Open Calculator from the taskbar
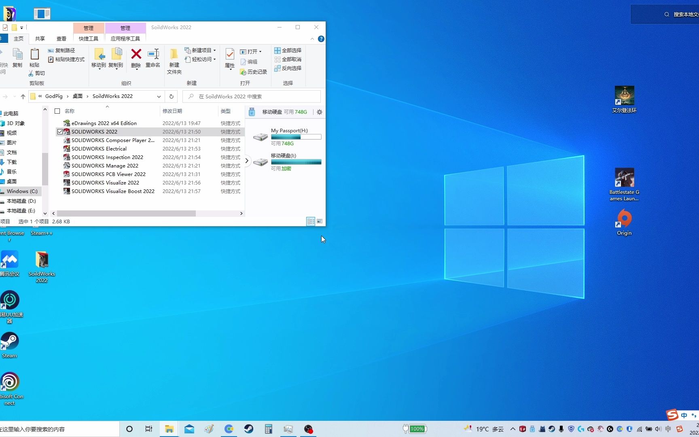 (268, 429)
